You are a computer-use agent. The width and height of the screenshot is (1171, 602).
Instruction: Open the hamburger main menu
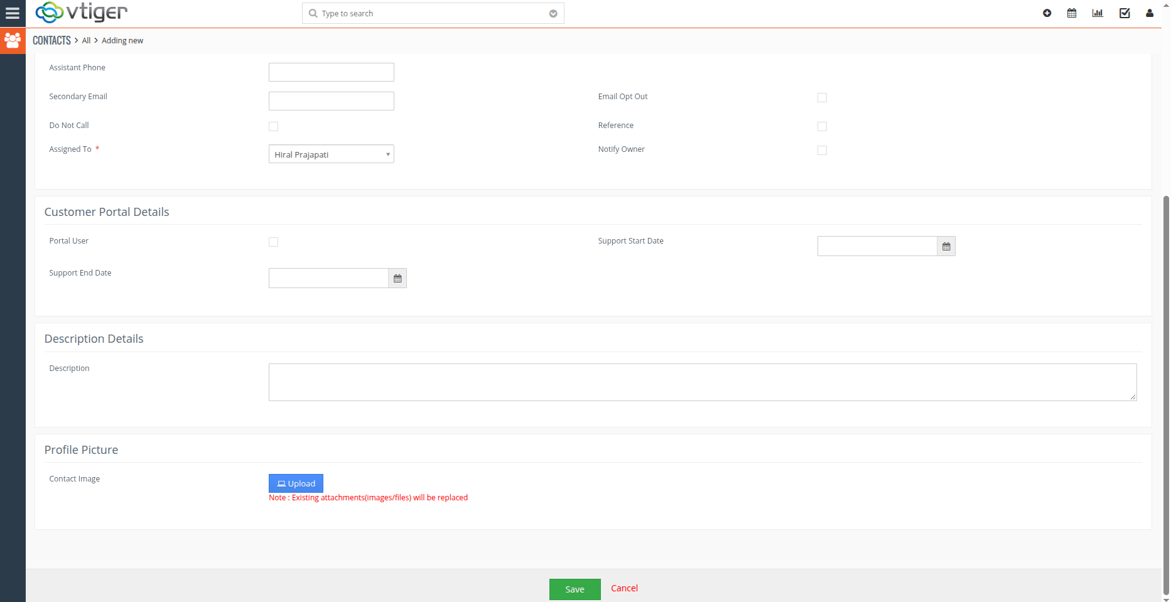(13, 13)
